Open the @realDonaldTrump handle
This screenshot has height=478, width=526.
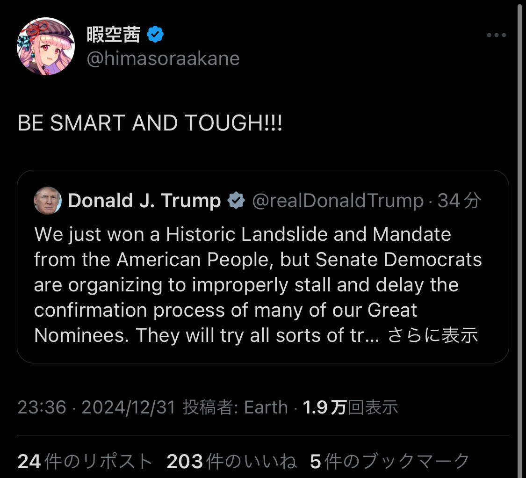(x=338, y=201)
